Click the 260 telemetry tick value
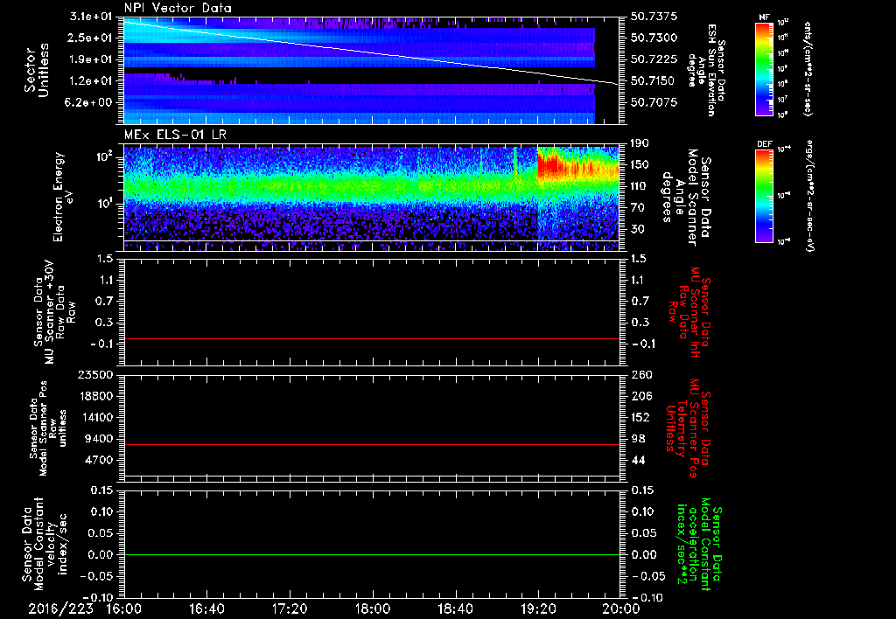 point(641,375)
